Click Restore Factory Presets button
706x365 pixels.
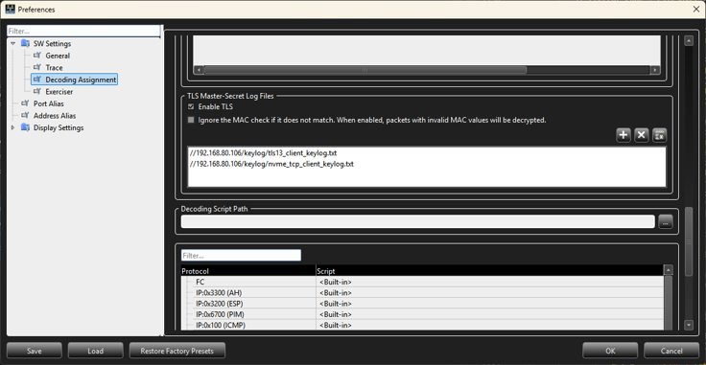(x=176, y=351)
